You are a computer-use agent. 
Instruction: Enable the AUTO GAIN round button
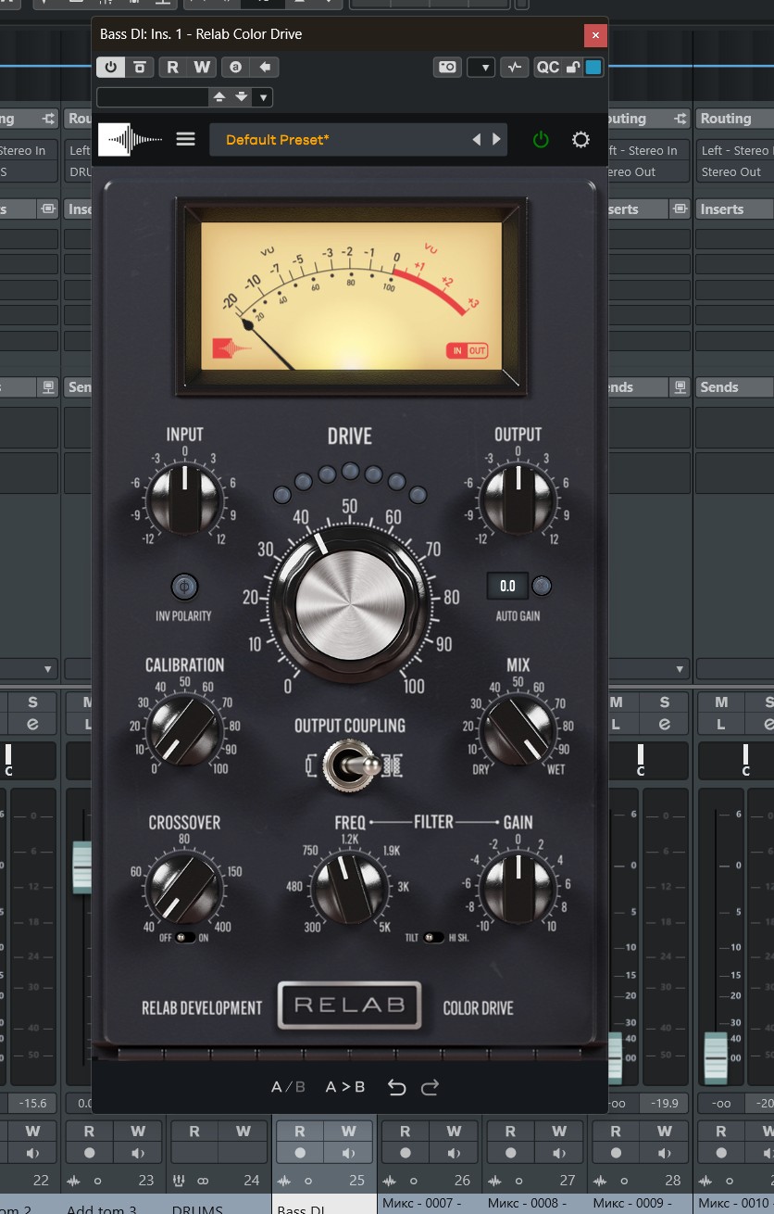point(542,586)
